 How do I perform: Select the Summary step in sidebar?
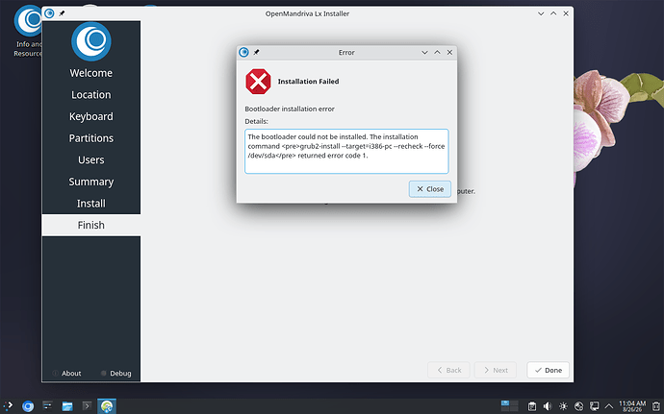[91, 182]
